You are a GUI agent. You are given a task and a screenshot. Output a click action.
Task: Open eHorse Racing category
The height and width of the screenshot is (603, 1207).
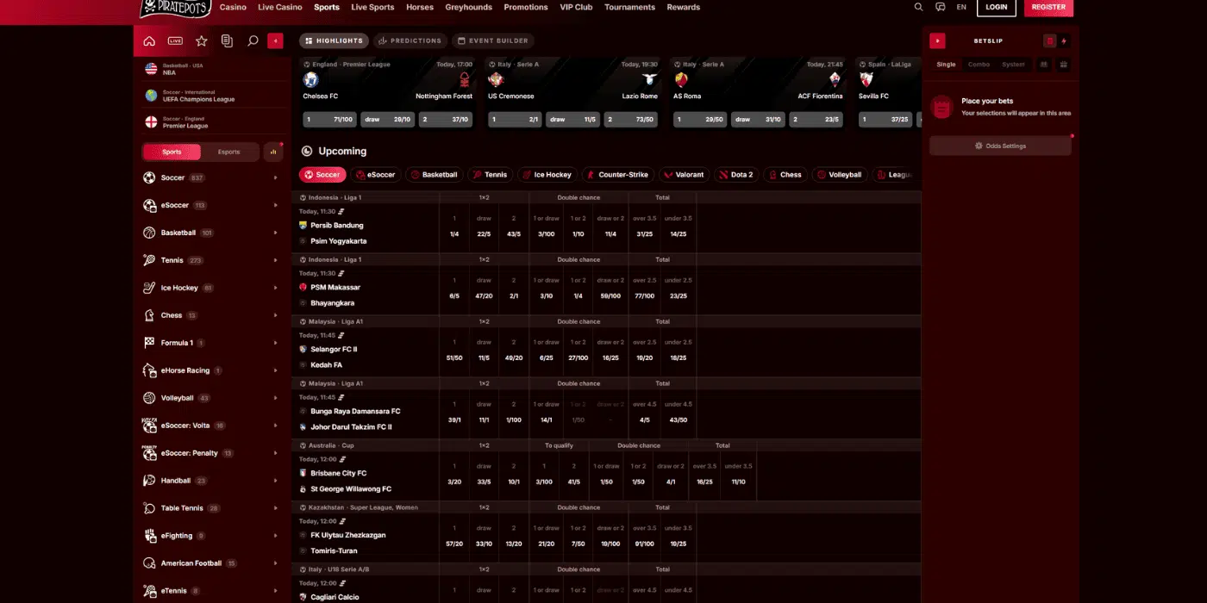click(x=211, y=370)
